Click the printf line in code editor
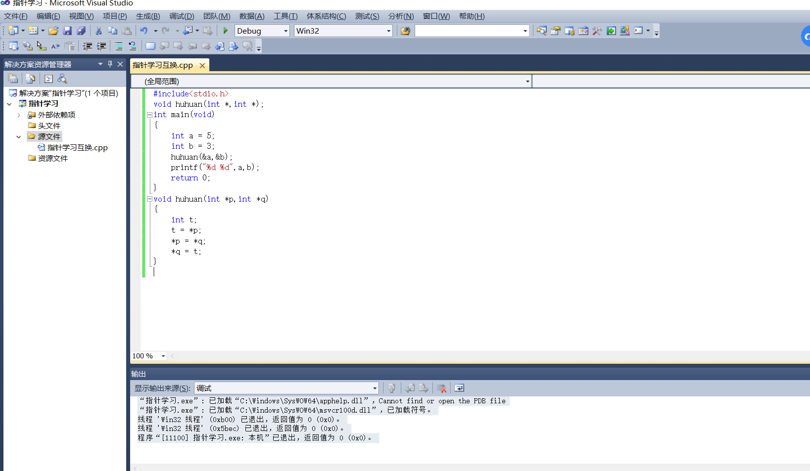Screen dimensions: 810x471 215,168
